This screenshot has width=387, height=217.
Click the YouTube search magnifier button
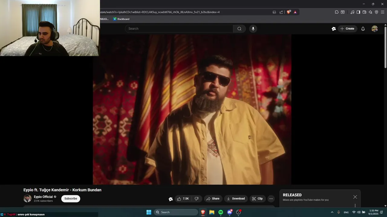click(239, 29)
